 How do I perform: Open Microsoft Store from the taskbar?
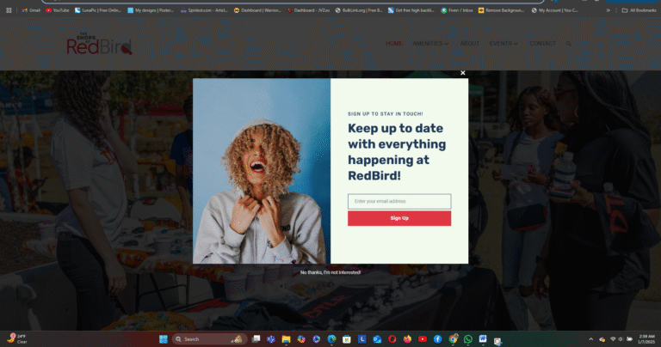(347, 339)
